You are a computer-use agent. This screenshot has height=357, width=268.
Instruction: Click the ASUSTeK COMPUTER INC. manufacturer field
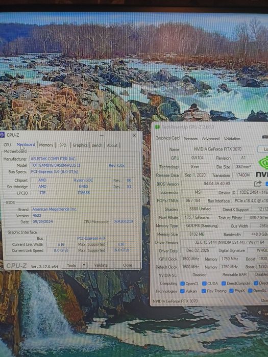pos(83,159)
